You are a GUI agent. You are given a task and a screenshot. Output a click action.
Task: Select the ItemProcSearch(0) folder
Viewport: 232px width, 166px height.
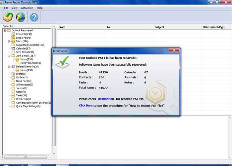[x=30, y=63]
